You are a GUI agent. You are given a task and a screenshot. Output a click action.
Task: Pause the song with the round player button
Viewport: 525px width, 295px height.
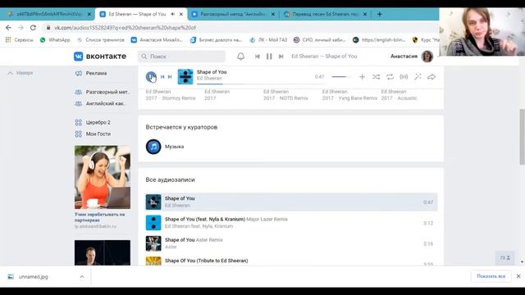coord(151,76)
